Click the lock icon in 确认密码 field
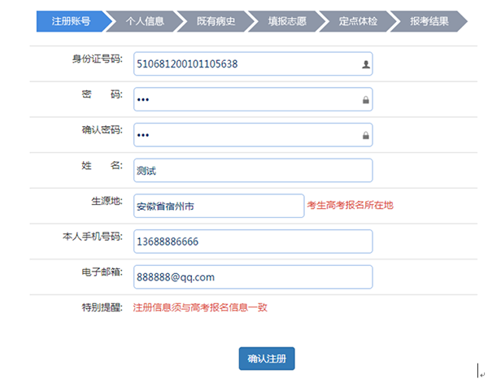 point(365,135)
